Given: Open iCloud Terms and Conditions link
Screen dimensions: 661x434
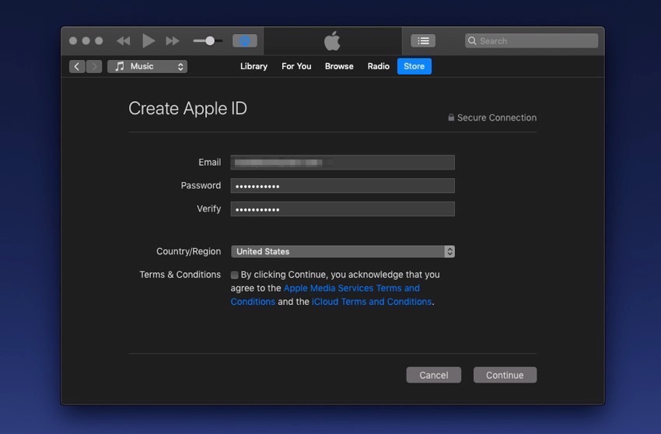Looking at the screenshot, I should 372,302.
